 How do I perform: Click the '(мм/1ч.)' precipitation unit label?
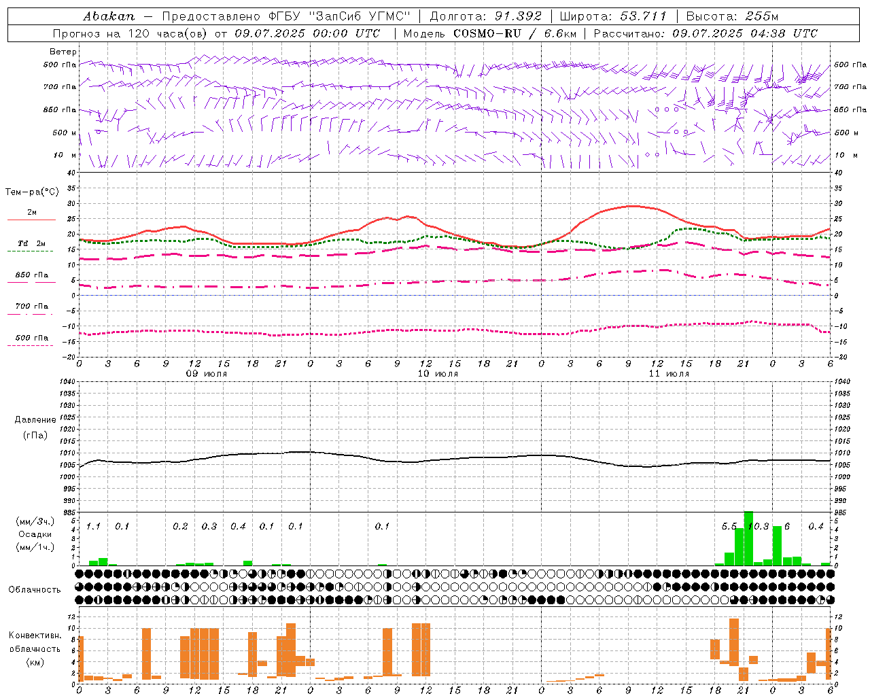35,547
